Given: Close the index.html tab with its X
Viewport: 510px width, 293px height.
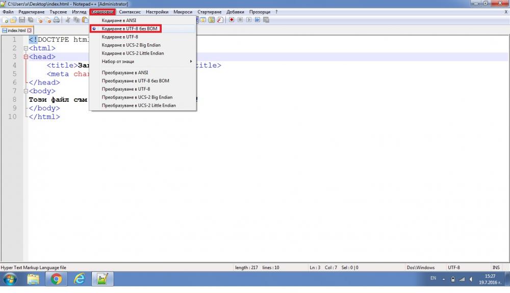Looking at the screenshot, I should click(29, 30).
